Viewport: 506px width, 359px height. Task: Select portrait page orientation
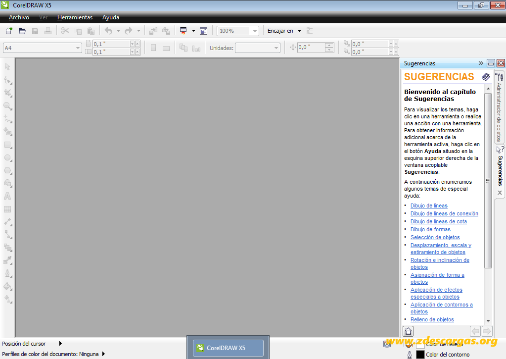click(x=153, y=48)
